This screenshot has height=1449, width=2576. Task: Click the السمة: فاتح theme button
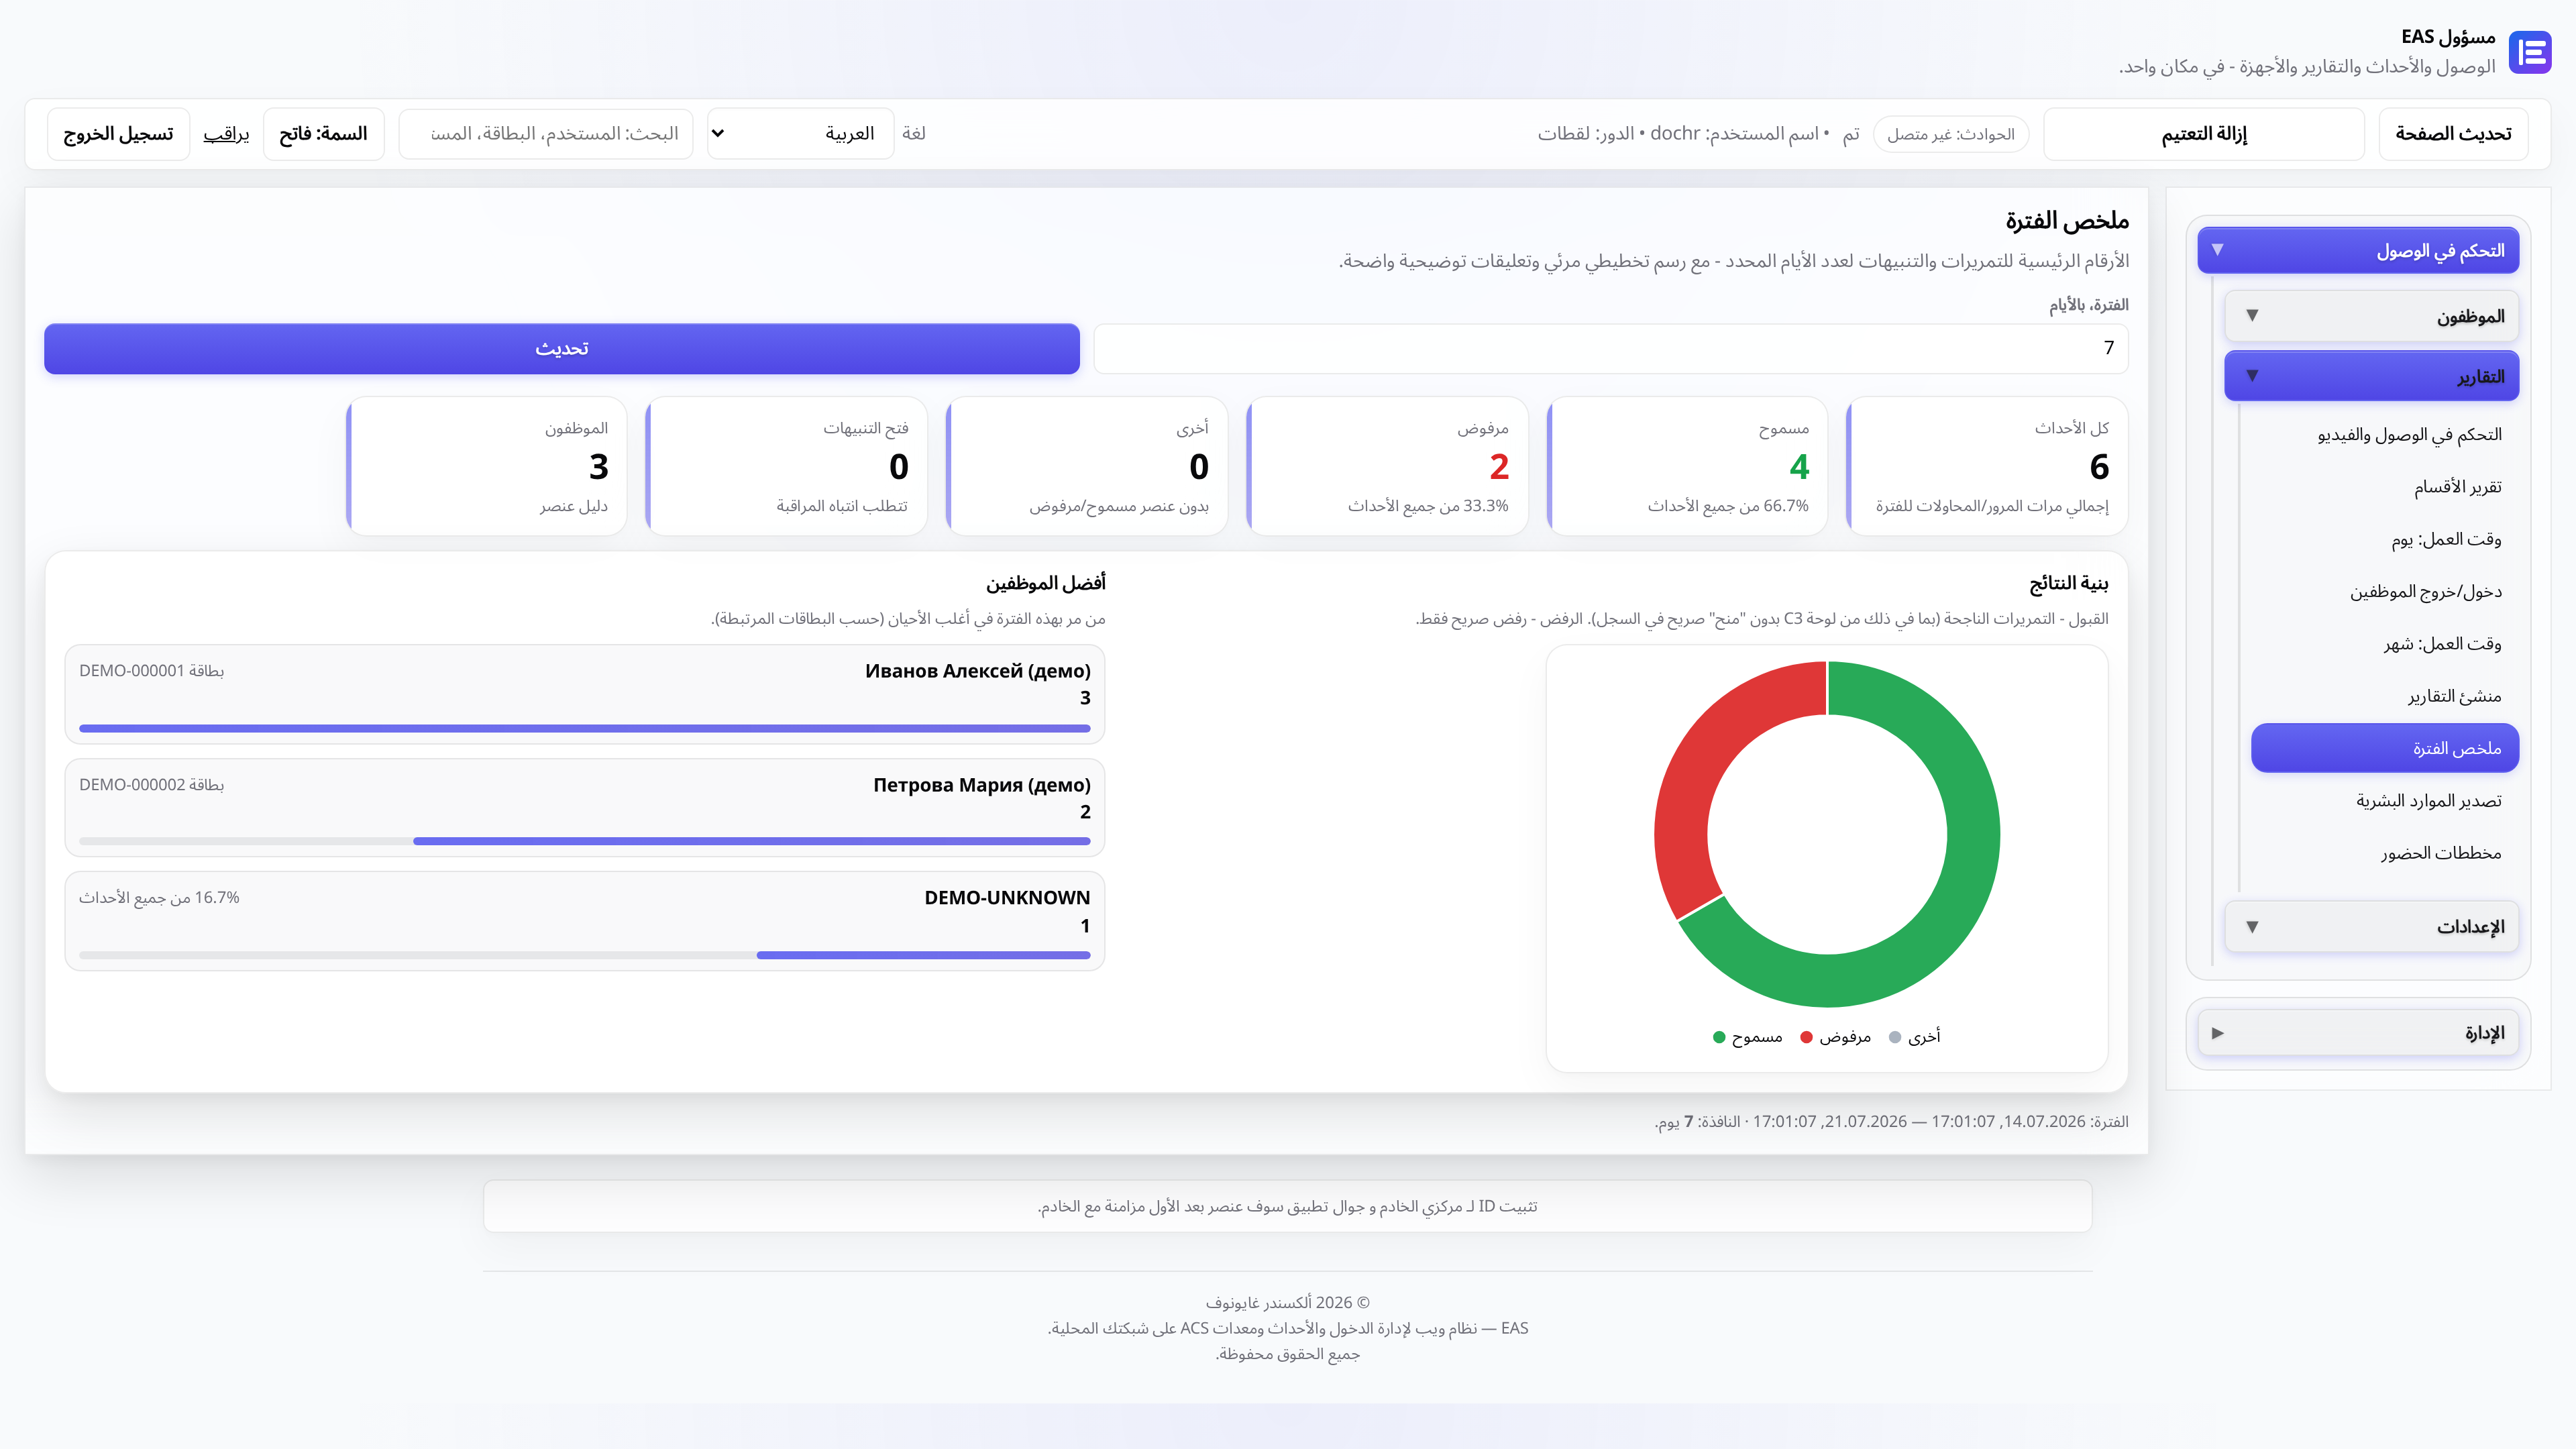[x=323, y=134]
